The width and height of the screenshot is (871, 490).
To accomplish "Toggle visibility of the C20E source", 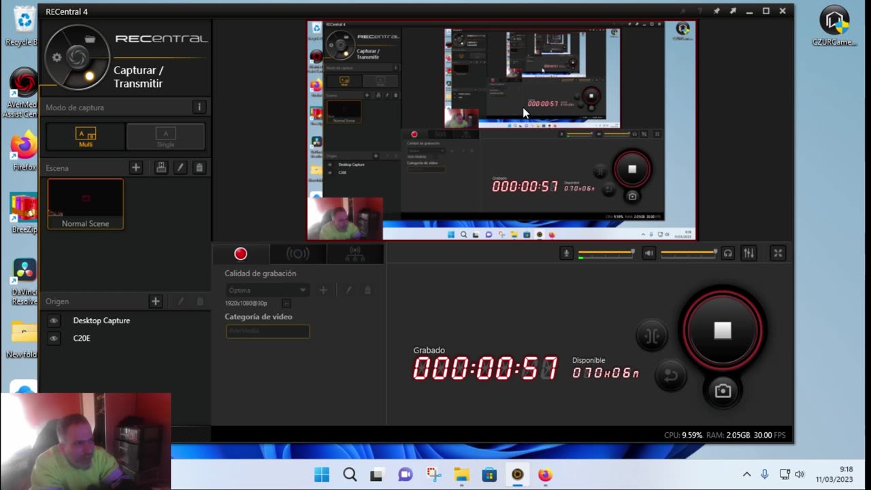I will [x=54, y=338].
